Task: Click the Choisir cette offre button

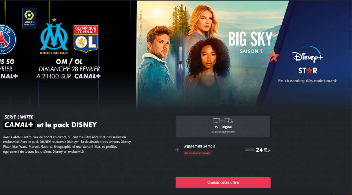Action: click(223, 182)
